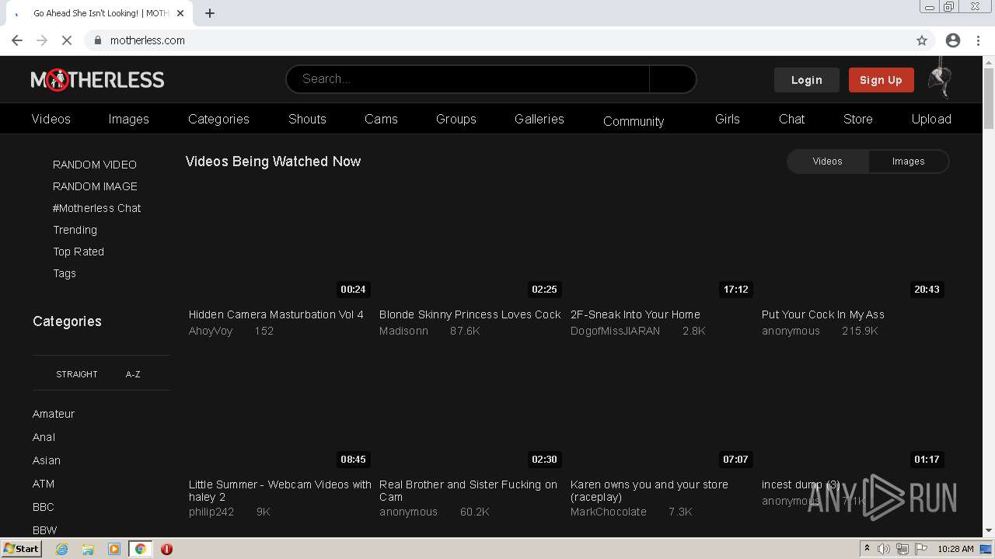The width and height of the screenshot is (995, 559).
Task: Click the site logo in header
Action: 97,79
